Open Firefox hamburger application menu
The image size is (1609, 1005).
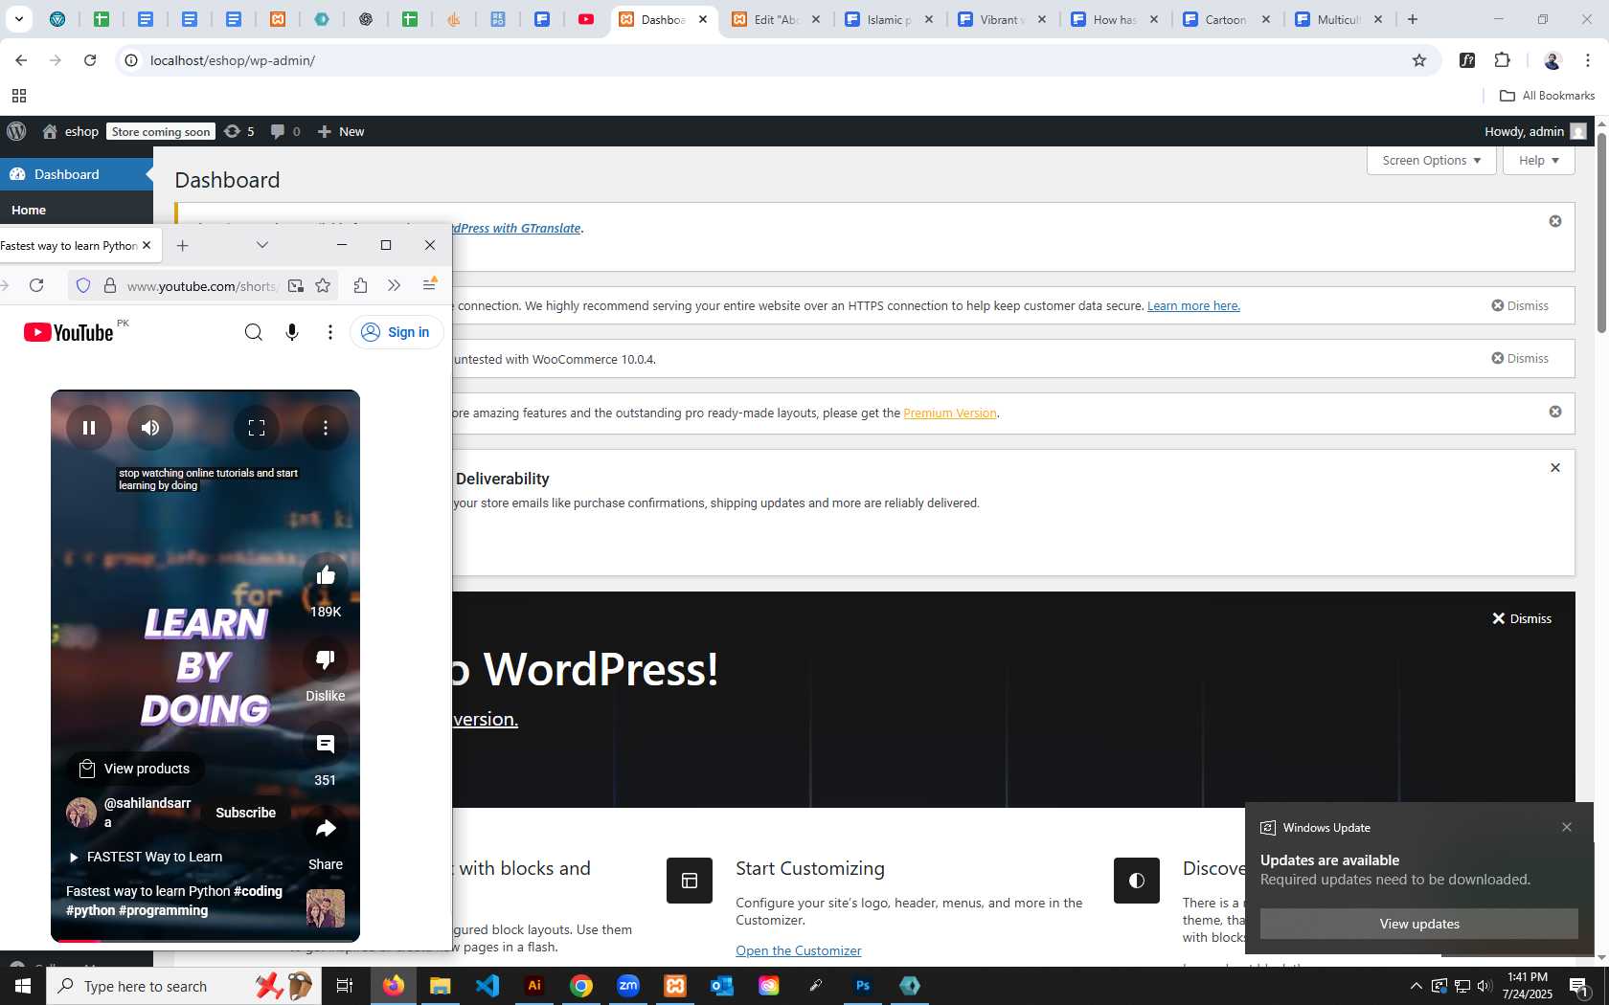429,285
